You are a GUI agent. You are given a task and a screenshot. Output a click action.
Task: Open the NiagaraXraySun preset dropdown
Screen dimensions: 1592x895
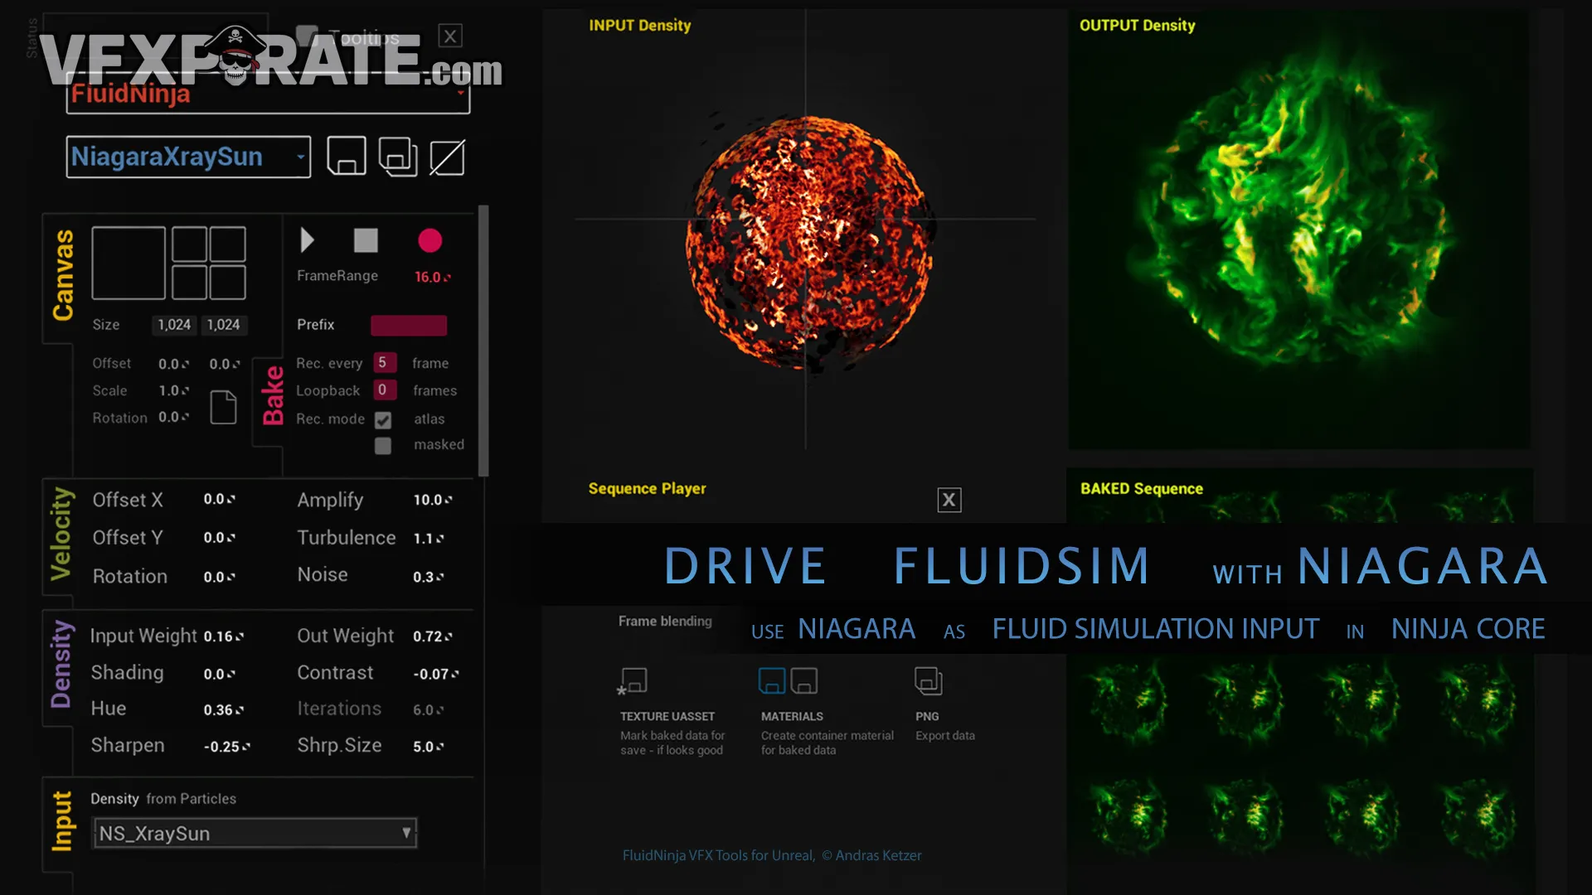pyautogui.click(x=188, y=157)
